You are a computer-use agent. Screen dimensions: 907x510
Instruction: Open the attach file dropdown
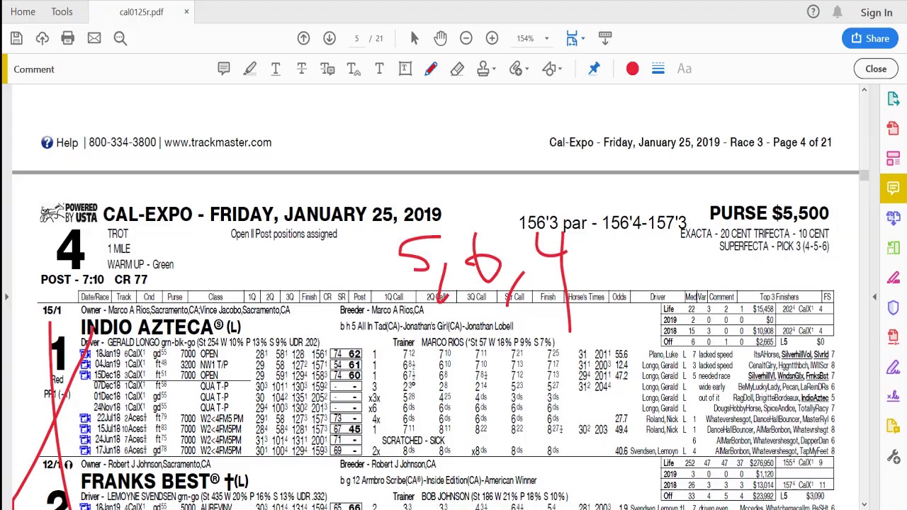527,69
